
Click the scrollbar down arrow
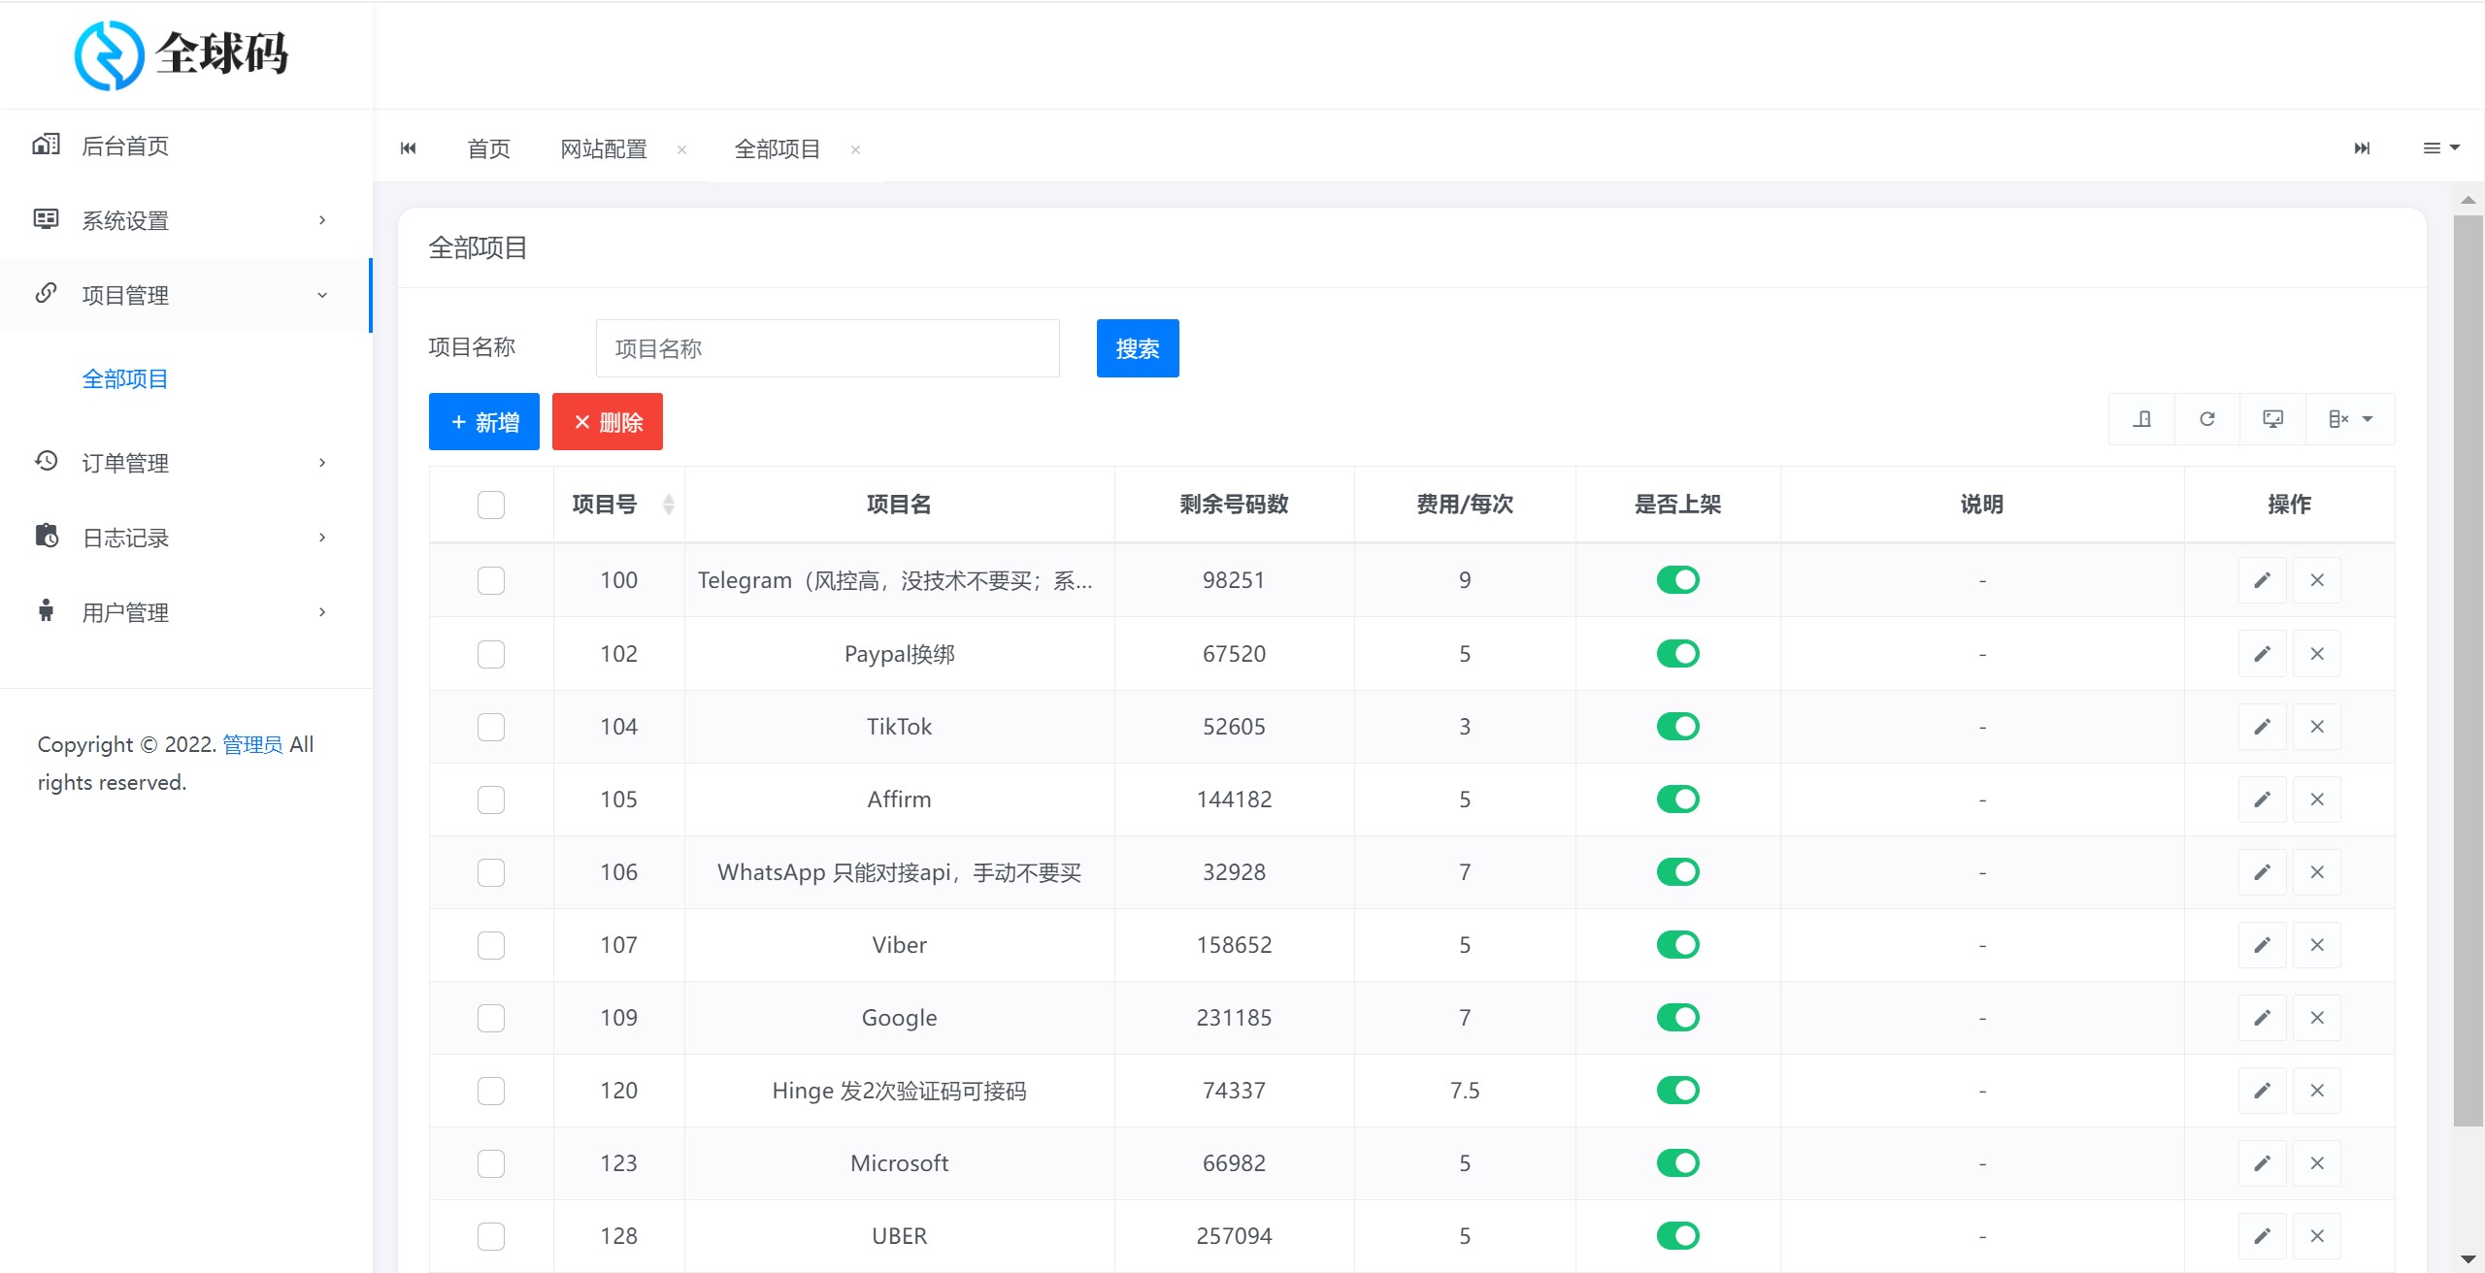click(x=2468, y=1260)
